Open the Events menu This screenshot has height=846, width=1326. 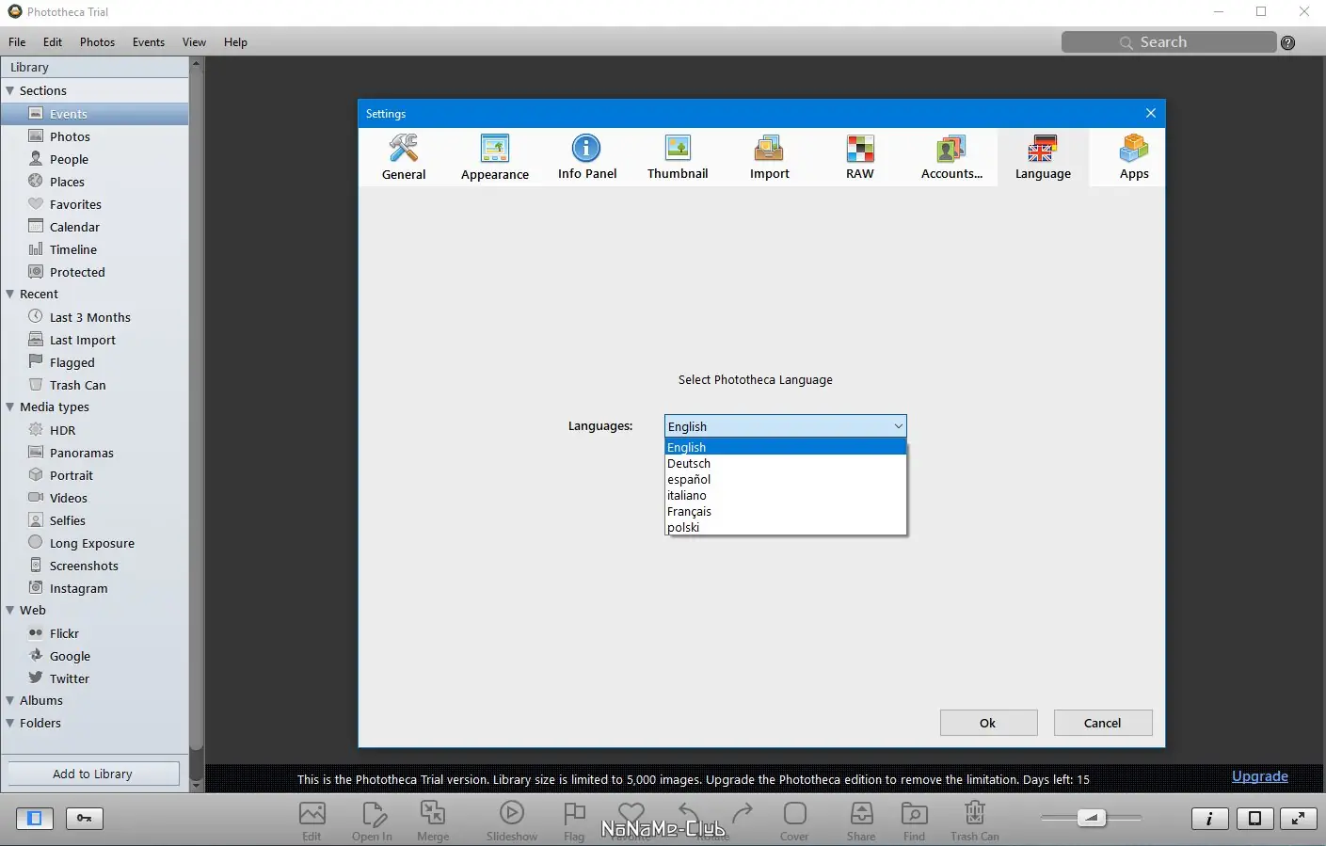click(x=149, y=42)
